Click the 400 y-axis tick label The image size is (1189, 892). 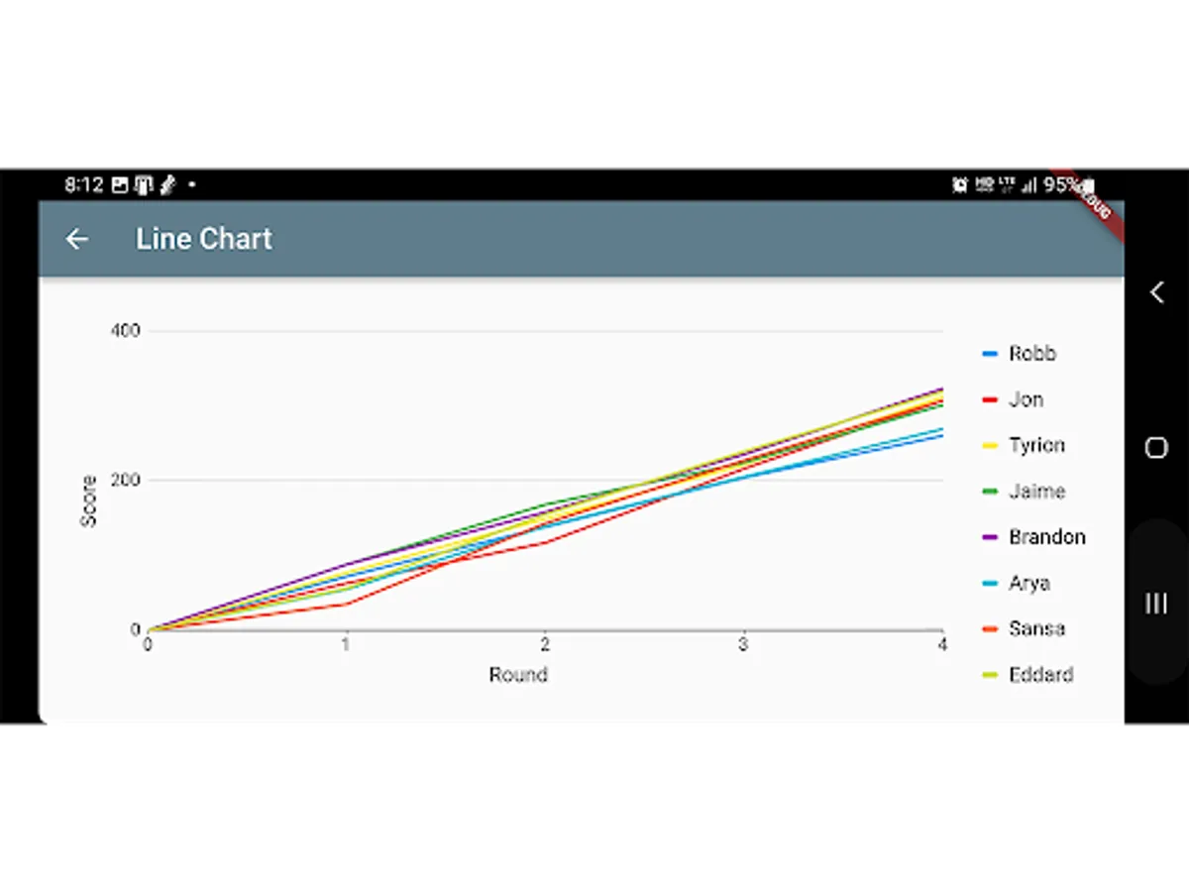click(125, 331)
